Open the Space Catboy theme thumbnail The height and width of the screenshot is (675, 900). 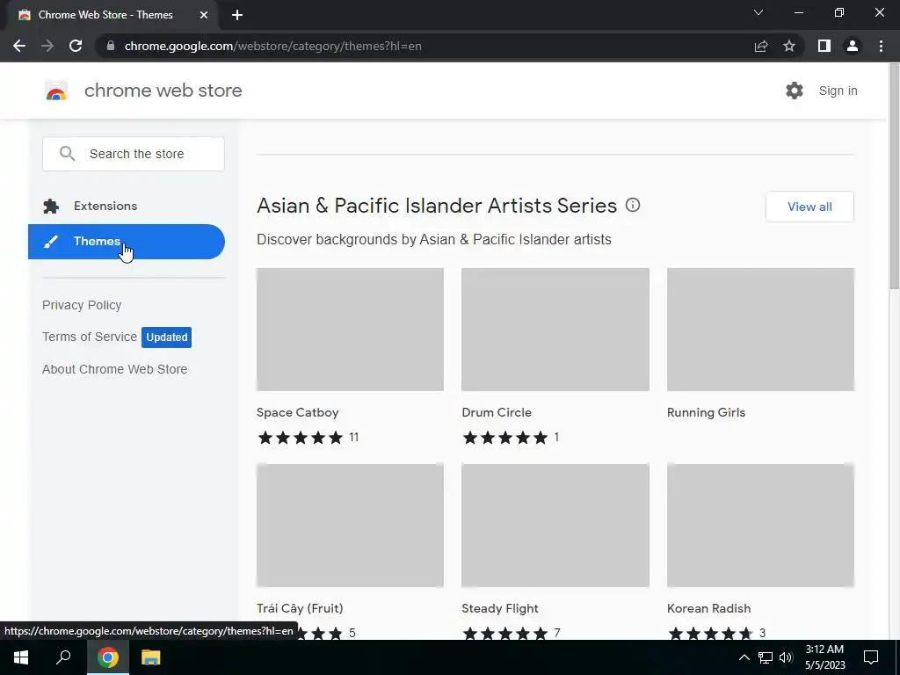[x=350, y=330]
